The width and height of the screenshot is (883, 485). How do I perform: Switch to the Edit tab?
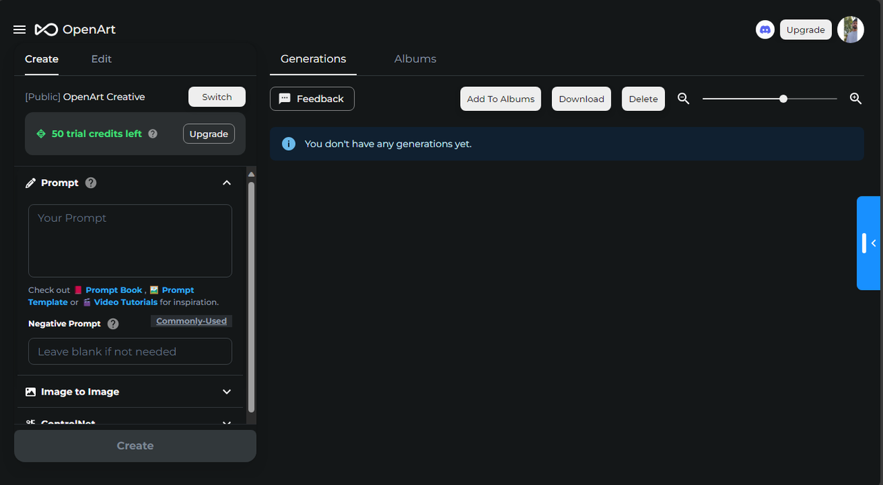(x=101, y=59)
